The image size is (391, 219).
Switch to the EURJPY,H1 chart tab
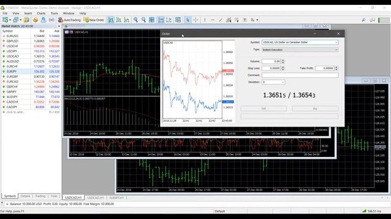tap(117, 198)
